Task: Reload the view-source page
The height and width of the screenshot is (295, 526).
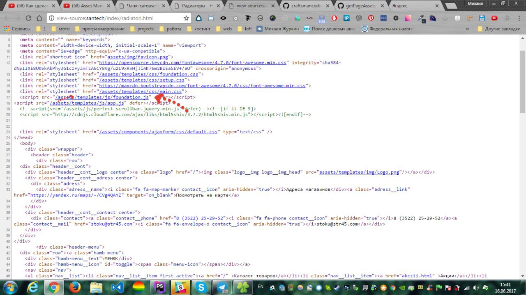Action: pyautogui.click(x=28, y=18)
